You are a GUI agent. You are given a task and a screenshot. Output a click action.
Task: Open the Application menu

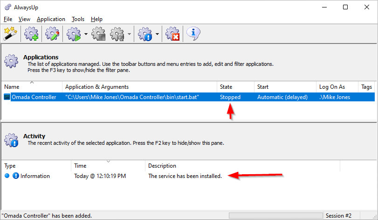tap(51, 19)
